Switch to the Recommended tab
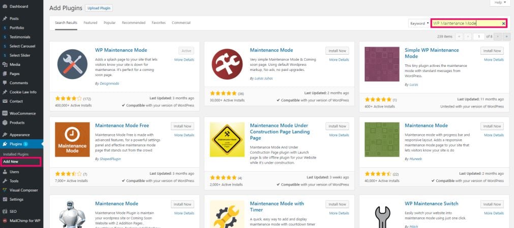 (x=133, y=23)
